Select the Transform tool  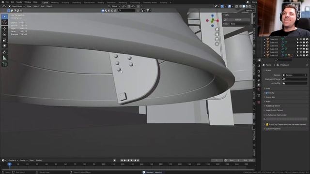[4, 46]
